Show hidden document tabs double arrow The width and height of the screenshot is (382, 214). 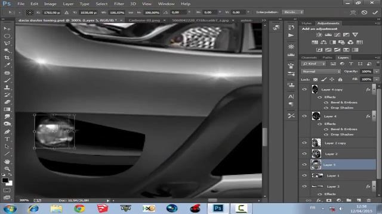pyautogui.click(x=264, y=20)
